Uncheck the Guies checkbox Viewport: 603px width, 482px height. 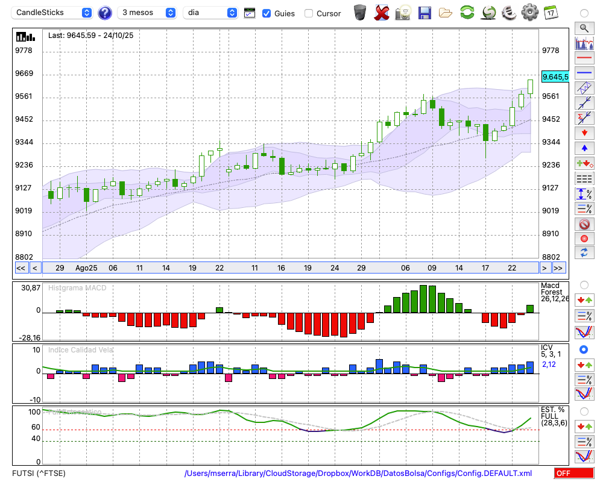[267, 13]
